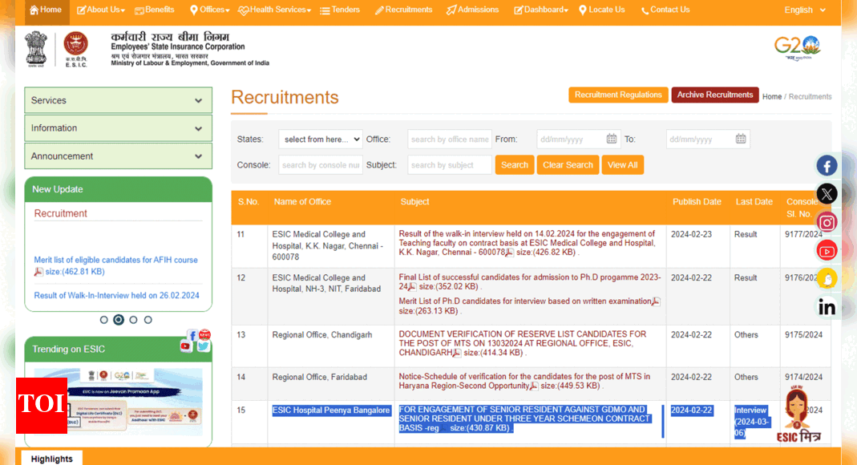Open Locate Us in the nav bar
857x465 pixels.
(x=601, y=10)
